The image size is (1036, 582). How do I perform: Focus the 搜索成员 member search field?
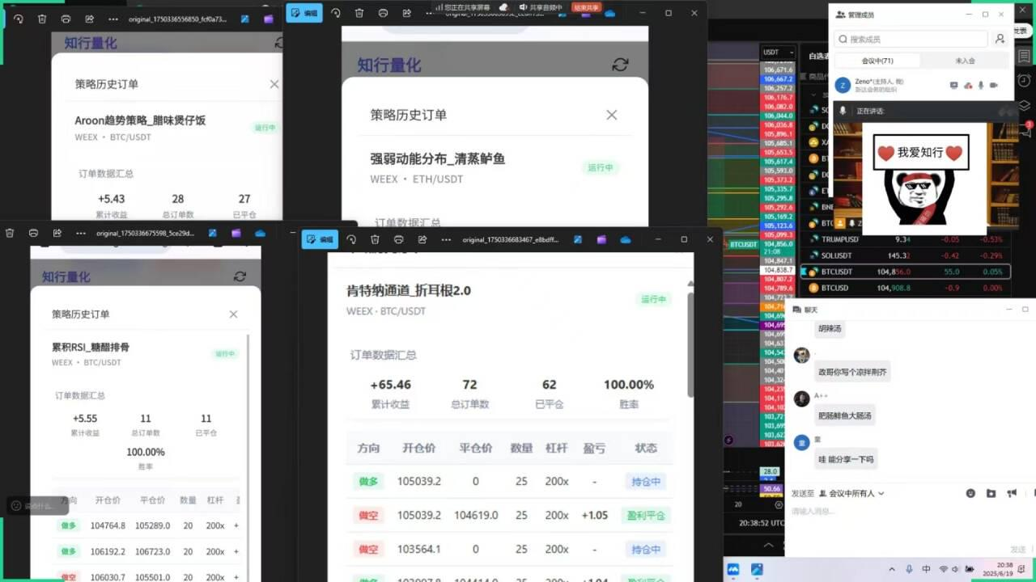(911, 39)
